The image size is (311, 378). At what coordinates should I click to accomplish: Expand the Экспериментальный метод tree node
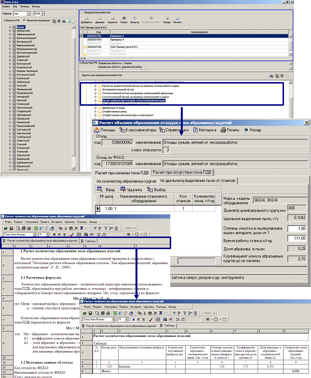95,89
